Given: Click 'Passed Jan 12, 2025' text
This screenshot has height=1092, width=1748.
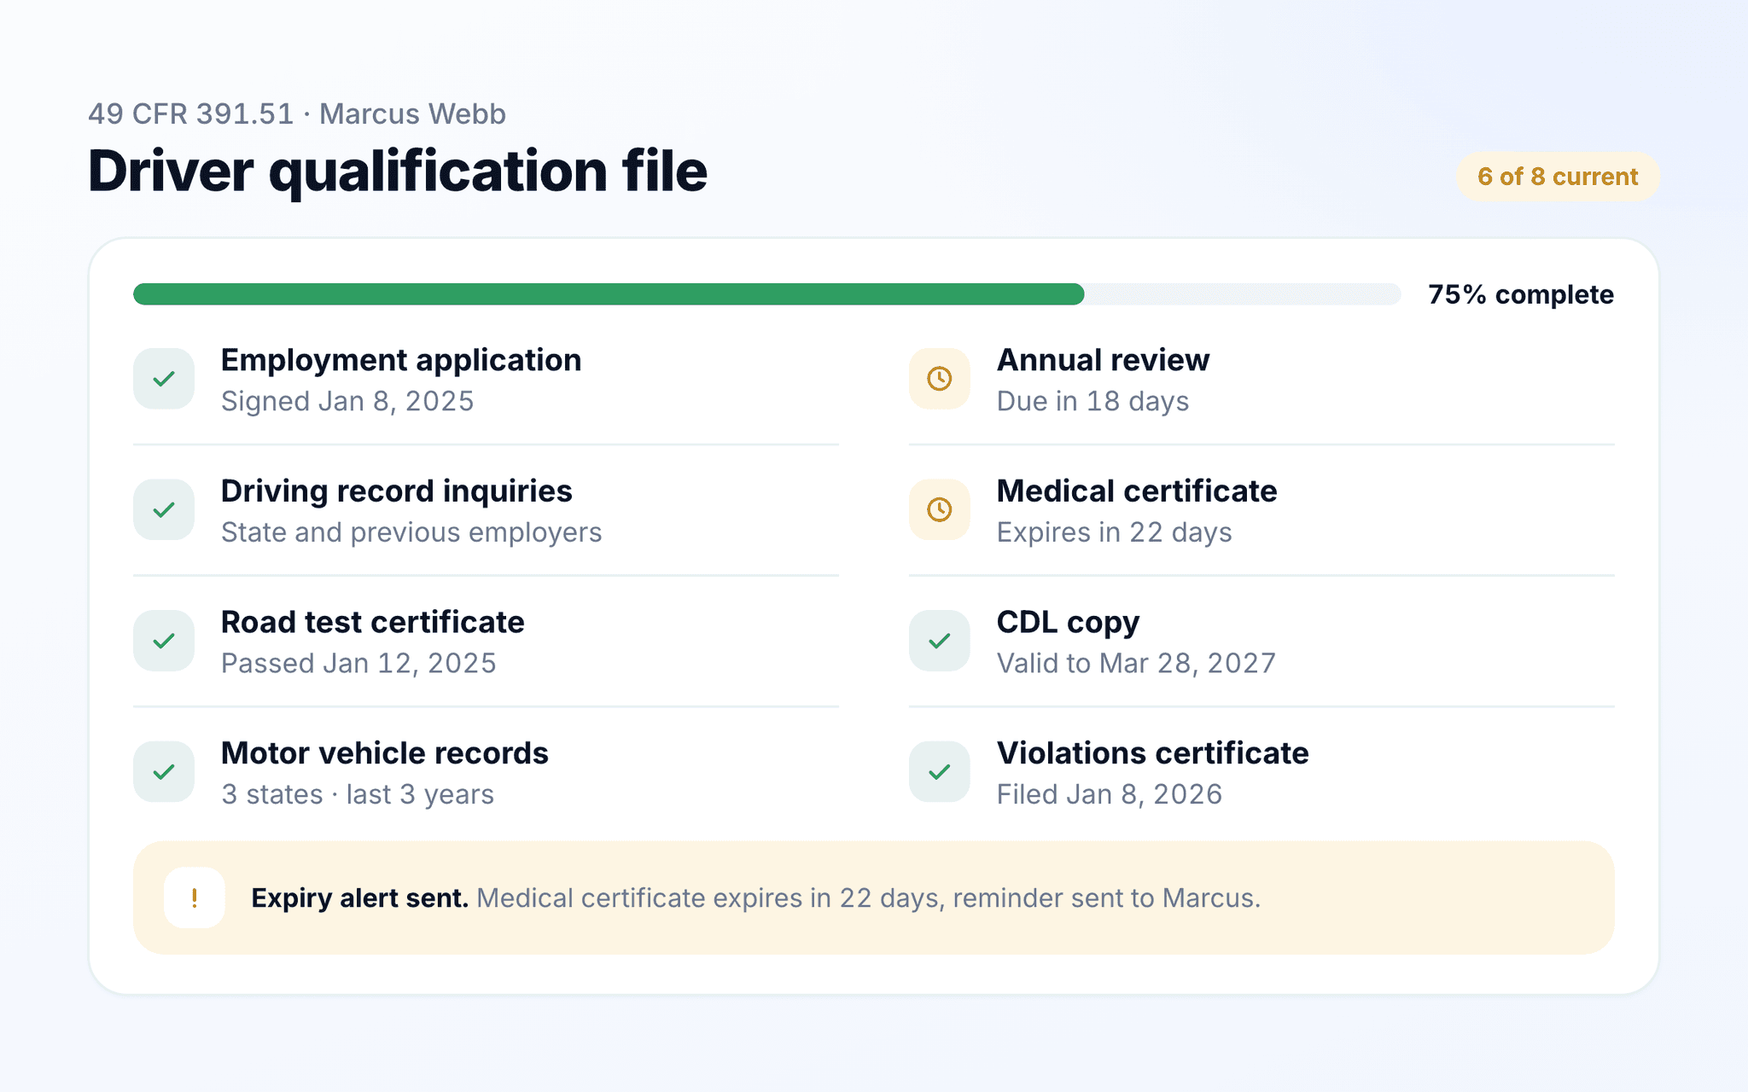Looking at the screenshot, I should coord(358,663).
